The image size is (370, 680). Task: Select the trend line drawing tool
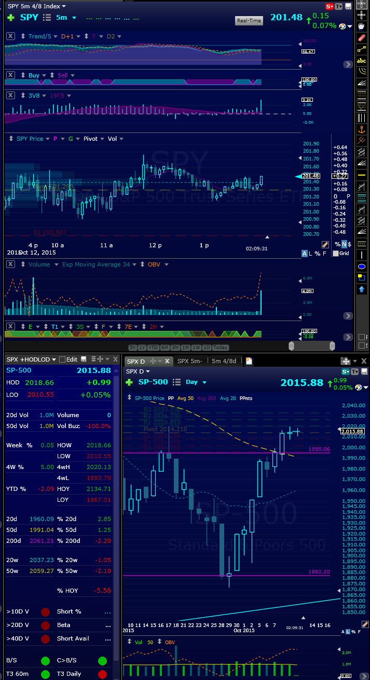click(x=361, y=49)
